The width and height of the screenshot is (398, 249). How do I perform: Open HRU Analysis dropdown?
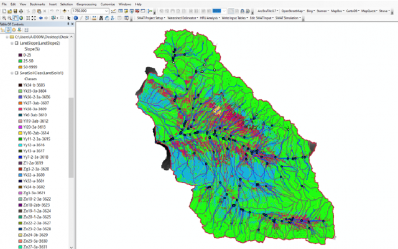pos(210,18)
